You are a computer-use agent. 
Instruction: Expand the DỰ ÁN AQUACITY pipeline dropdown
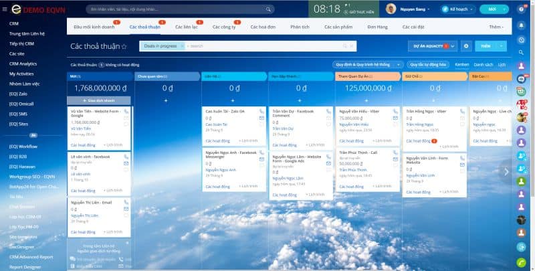[454, 46]
